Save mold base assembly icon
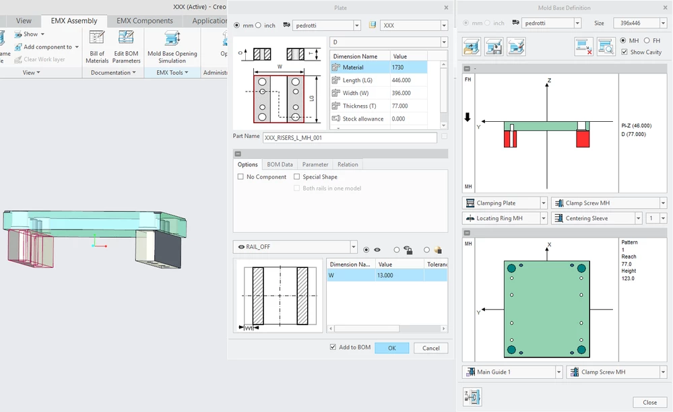The width and height of the screenshot is (673, 412). [494, 46]
